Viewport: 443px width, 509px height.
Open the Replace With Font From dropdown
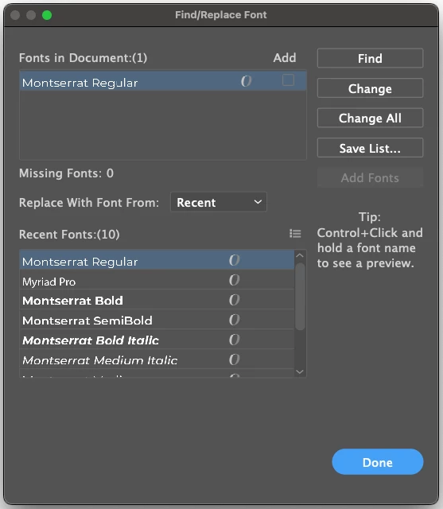[x=219, y=202]
